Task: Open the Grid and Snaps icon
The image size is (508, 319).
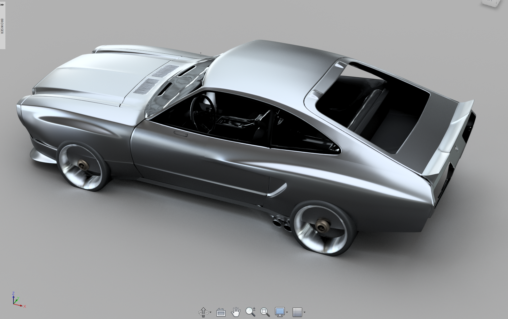Action: click(297, 312)
